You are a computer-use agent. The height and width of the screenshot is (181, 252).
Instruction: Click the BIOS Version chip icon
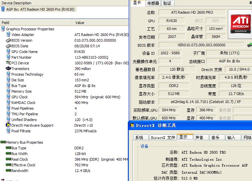click(x=8, y=40)
